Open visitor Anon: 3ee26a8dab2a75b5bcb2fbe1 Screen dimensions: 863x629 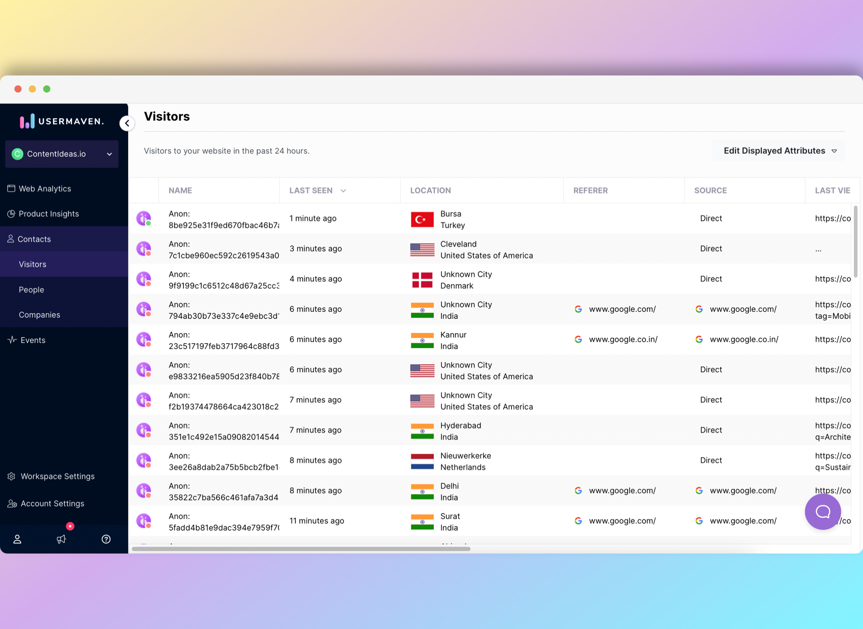coord(224,461)
